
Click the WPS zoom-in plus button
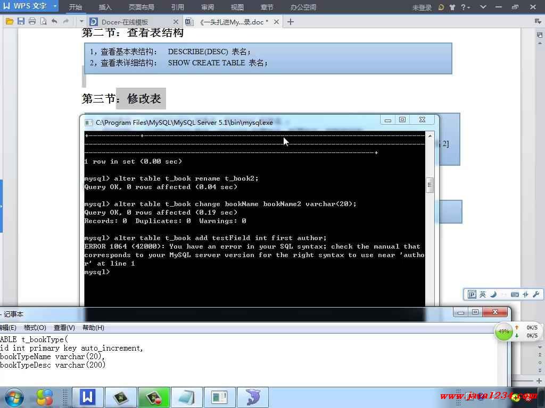click(539, 381)
